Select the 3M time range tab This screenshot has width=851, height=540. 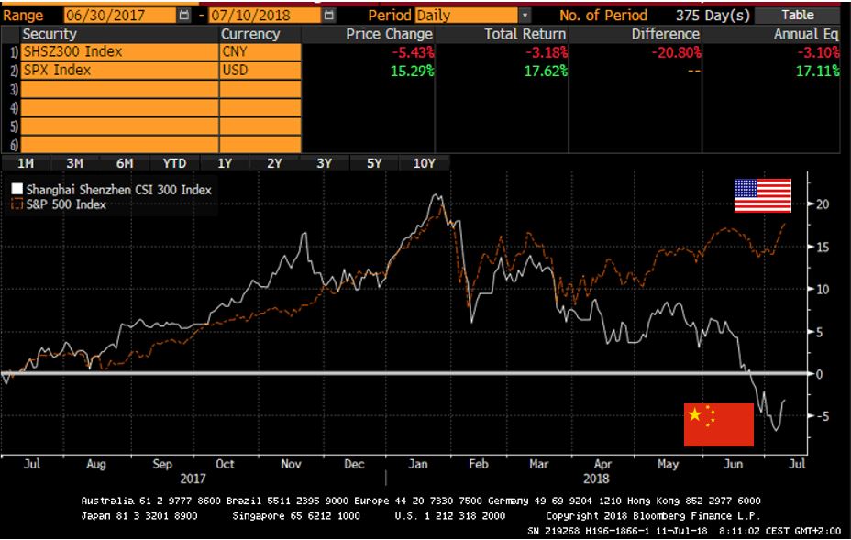click(x=75, y=163)
